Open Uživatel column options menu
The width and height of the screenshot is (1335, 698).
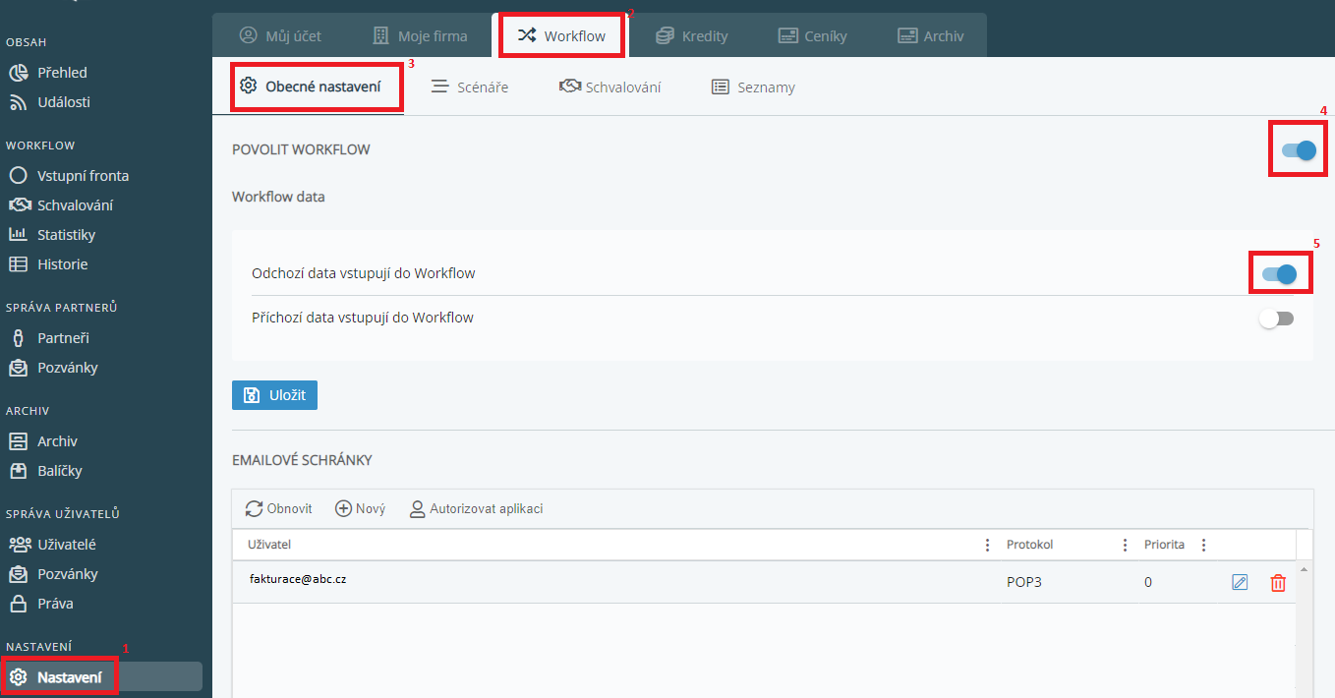tap(987, 545)
